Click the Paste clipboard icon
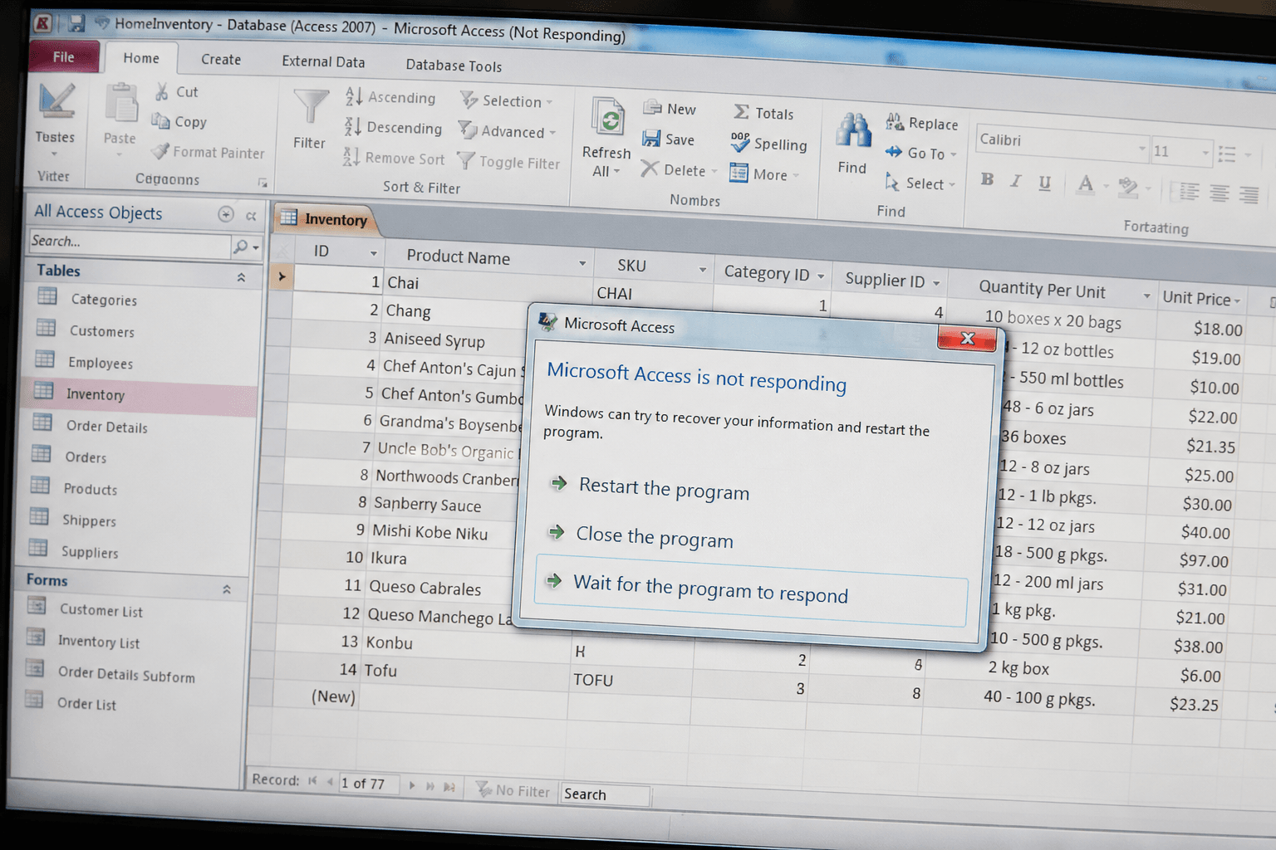 [121, 104]
